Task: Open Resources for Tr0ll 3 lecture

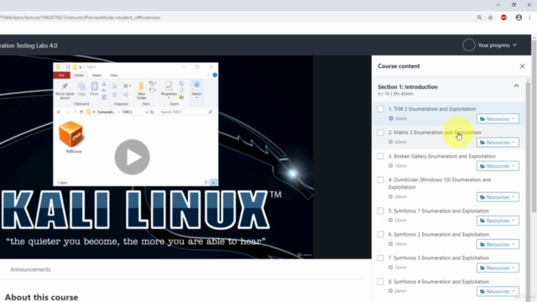Action: (x=498, y=119)
